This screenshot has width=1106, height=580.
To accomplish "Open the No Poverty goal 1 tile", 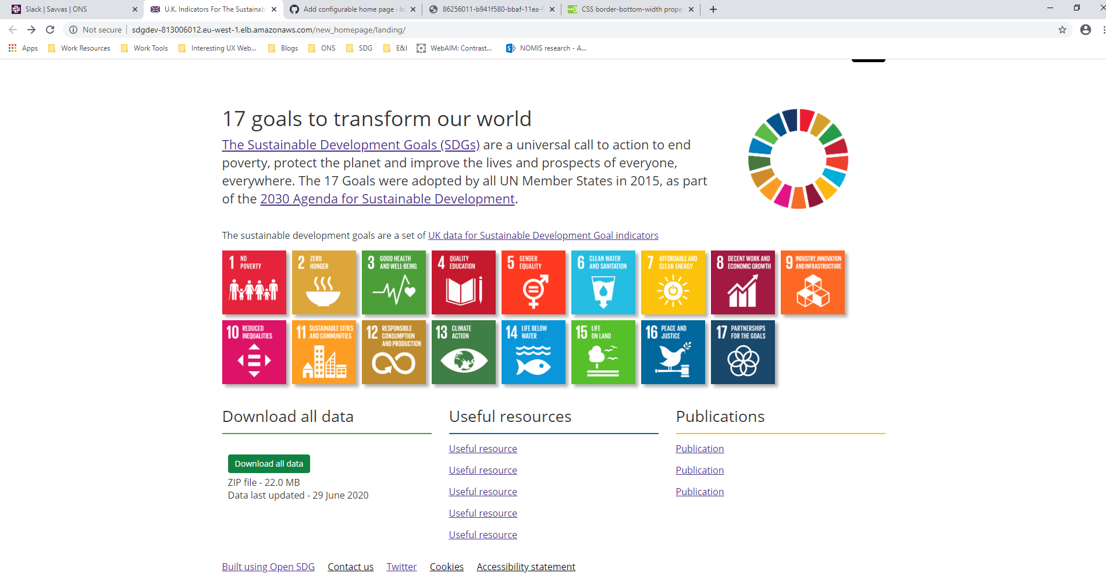I will [x=254, y=282].
